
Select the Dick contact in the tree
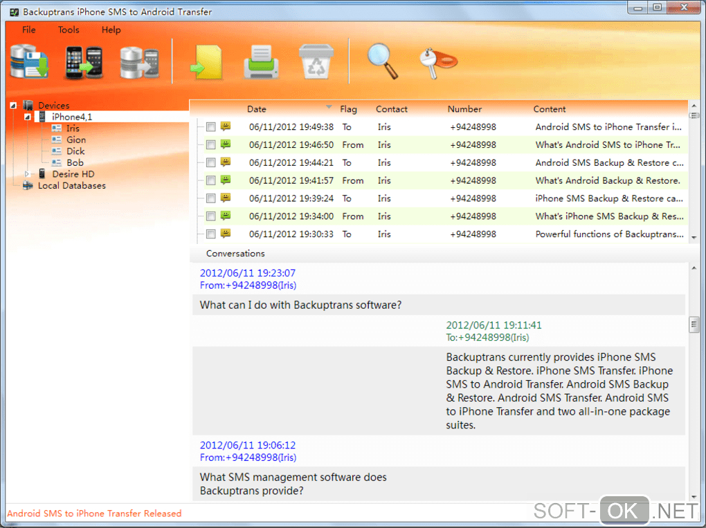tap(75, 151)
